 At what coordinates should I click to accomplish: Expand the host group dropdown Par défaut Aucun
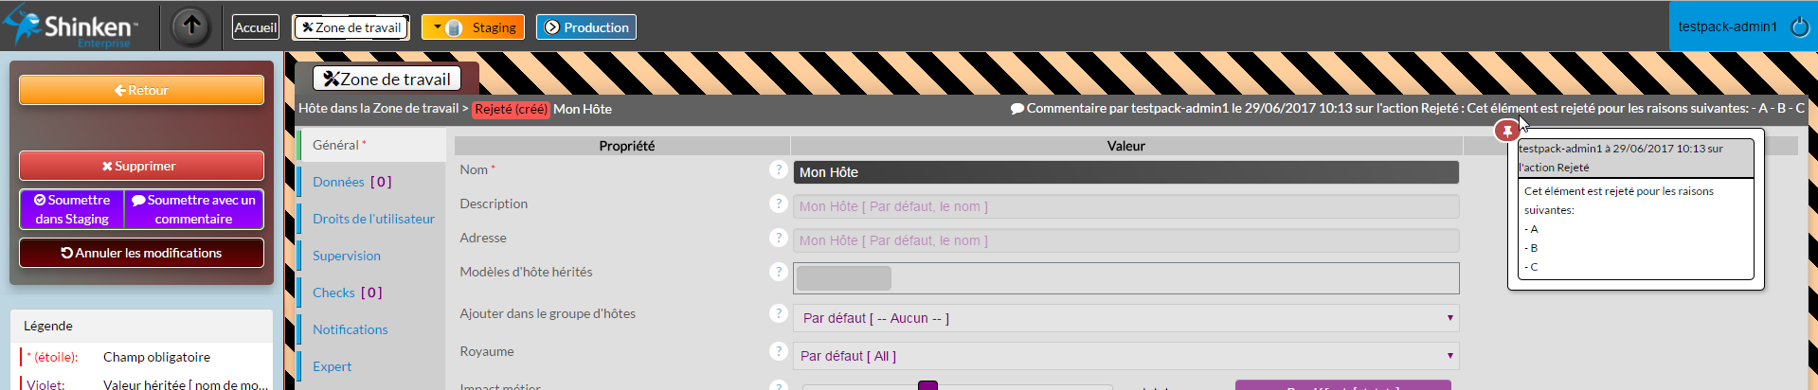[x=1125, y=318]
